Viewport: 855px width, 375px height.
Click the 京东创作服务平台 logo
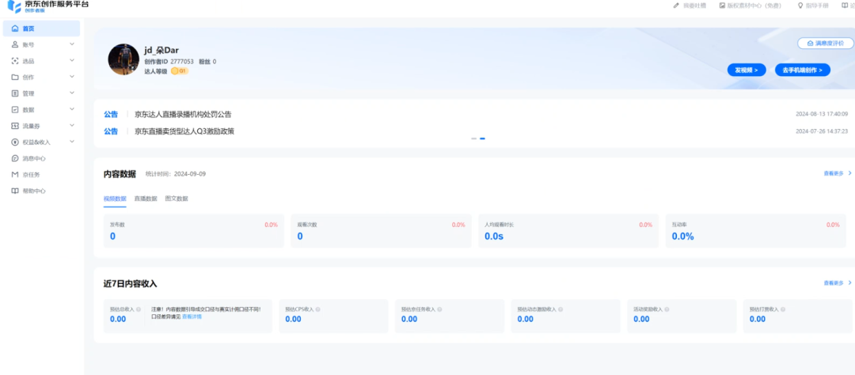(48, 6)
